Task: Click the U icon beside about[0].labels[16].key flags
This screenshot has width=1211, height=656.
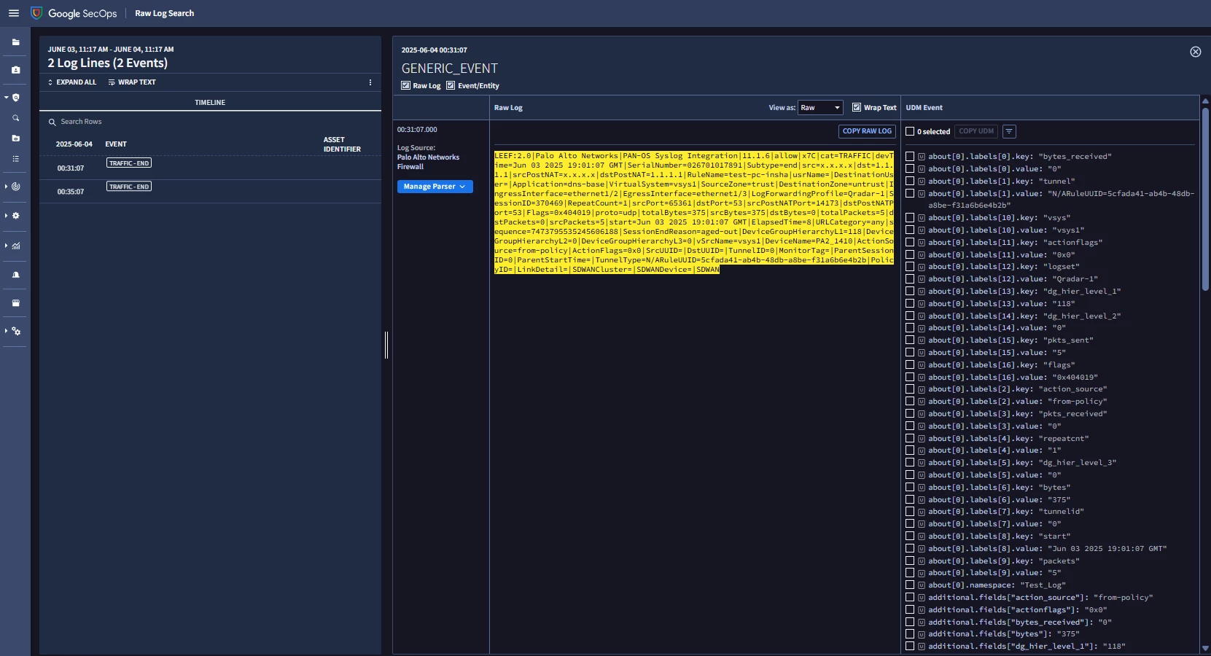Action: click(x=922, y=365)
